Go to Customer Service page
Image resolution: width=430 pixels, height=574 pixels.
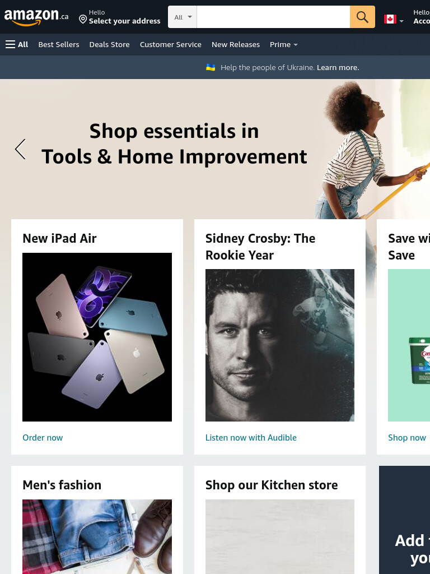click(170, 45)
